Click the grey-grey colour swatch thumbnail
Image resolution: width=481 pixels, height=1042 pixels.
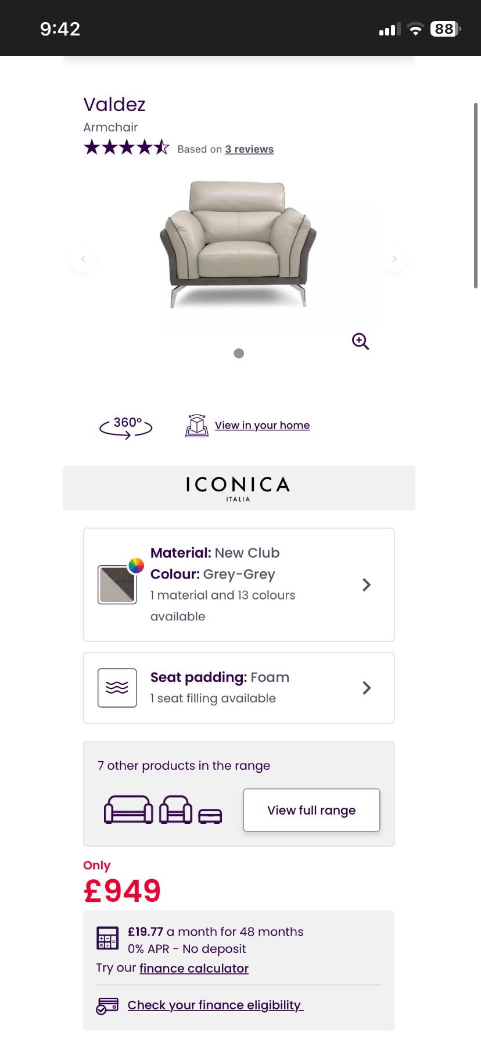point(117,584)
